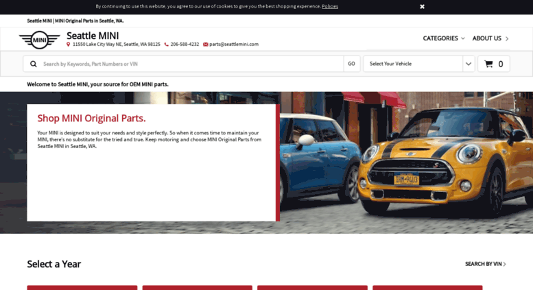Open the Policies link in cookie banner

(330, 6)
